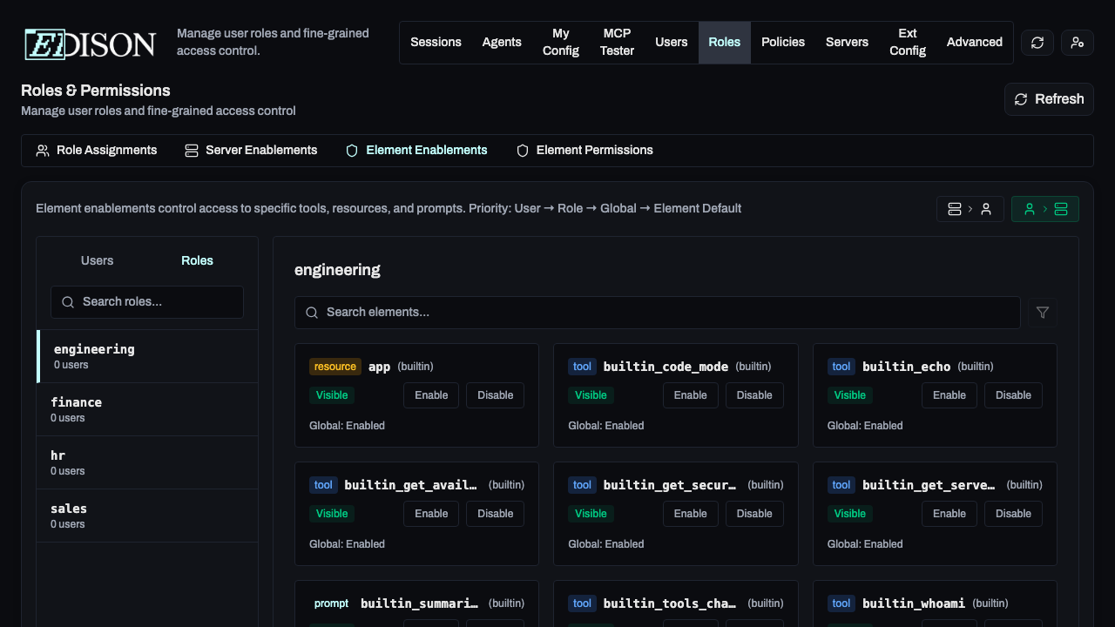
Task: Open the Element Permissions tab
Action: (585, 151)
